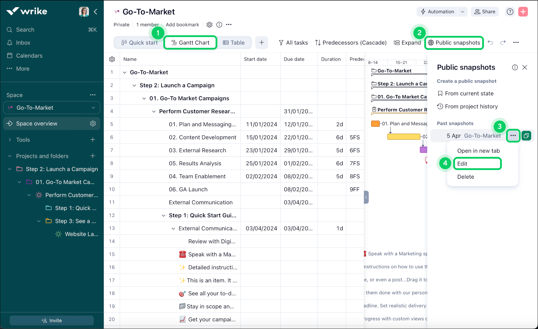The image size is (538, 329).
Task: Add a new tool with plus
Action: 93,140
